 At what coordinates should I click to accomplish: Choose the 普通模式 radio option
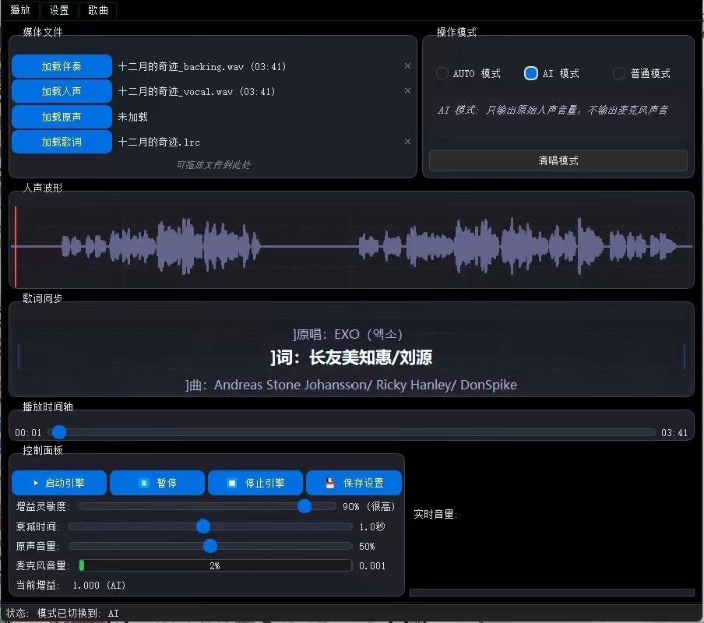click(x=619, y=73)
